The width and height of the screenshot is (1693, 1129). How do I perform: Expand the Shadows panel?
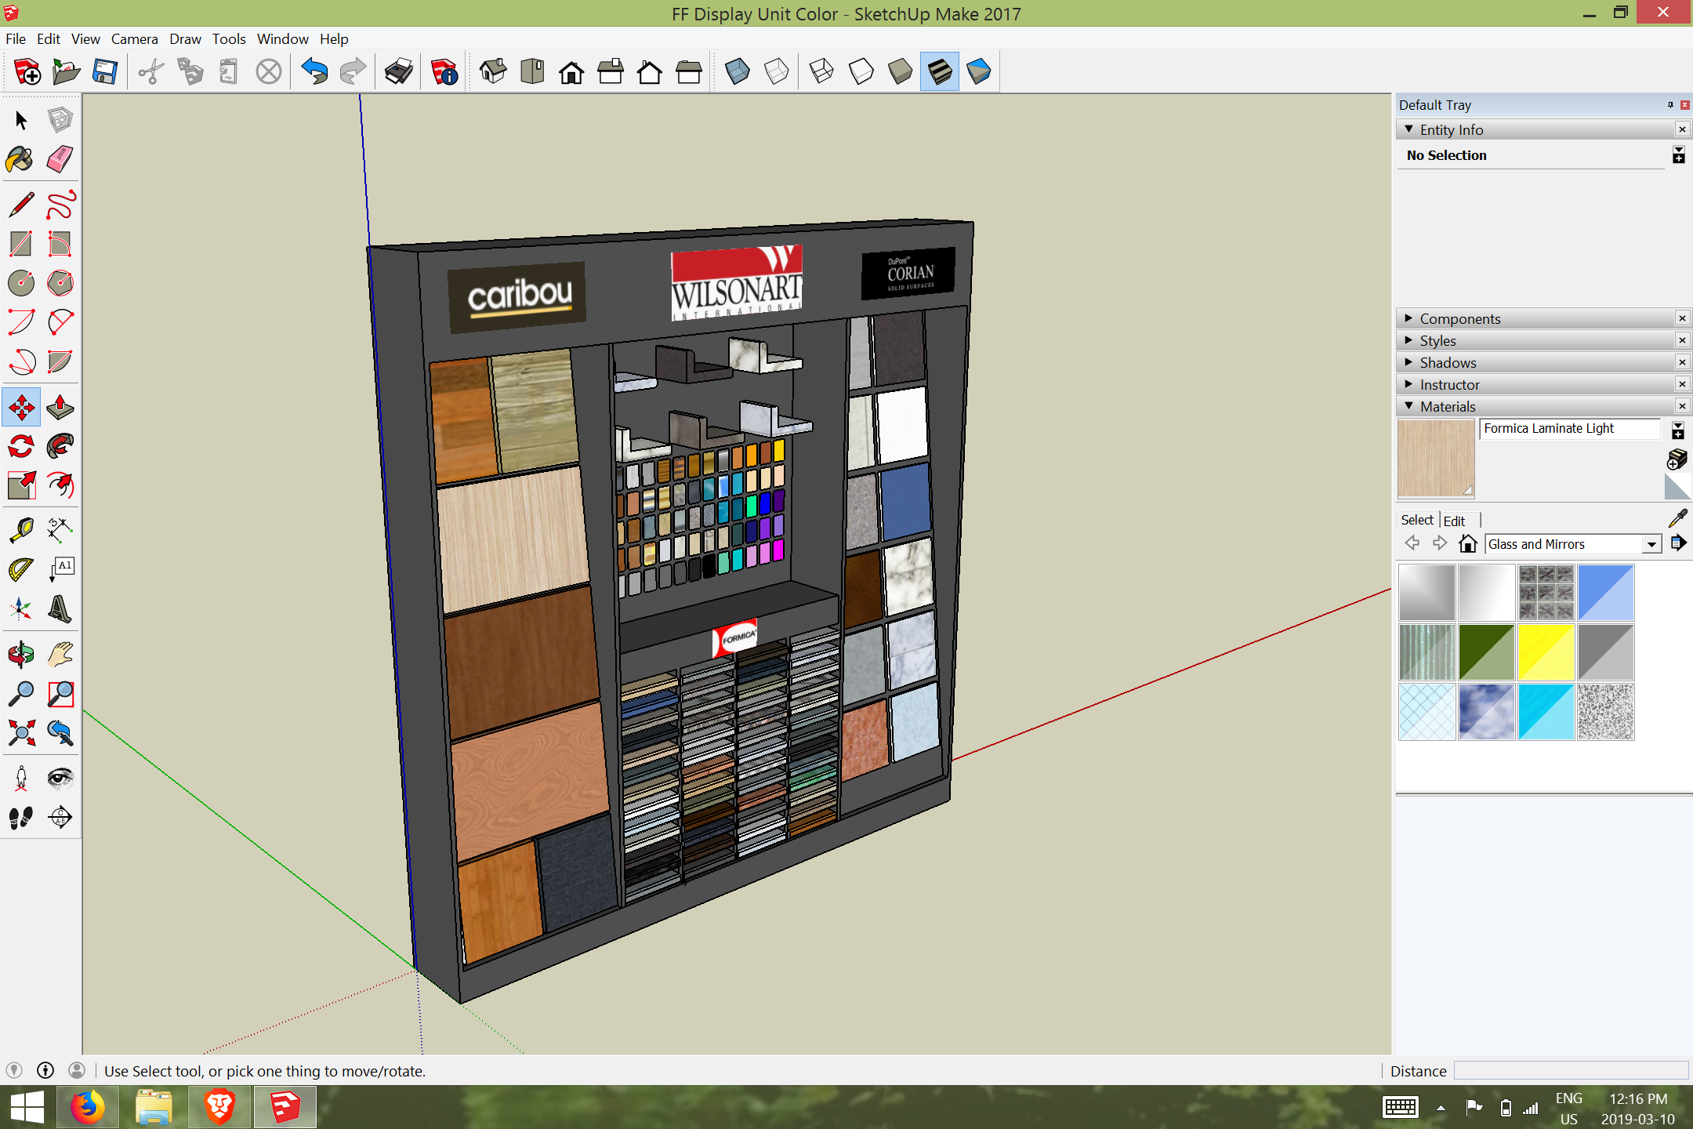pos(1448,362)
